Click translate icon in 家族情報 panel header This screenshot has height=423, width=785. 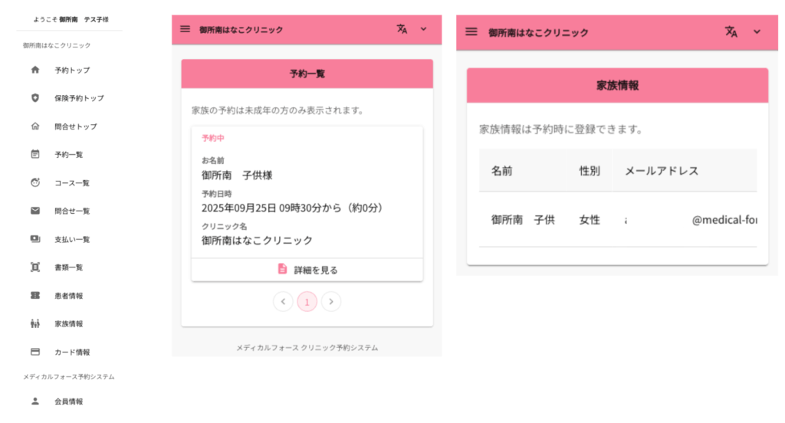731,32
